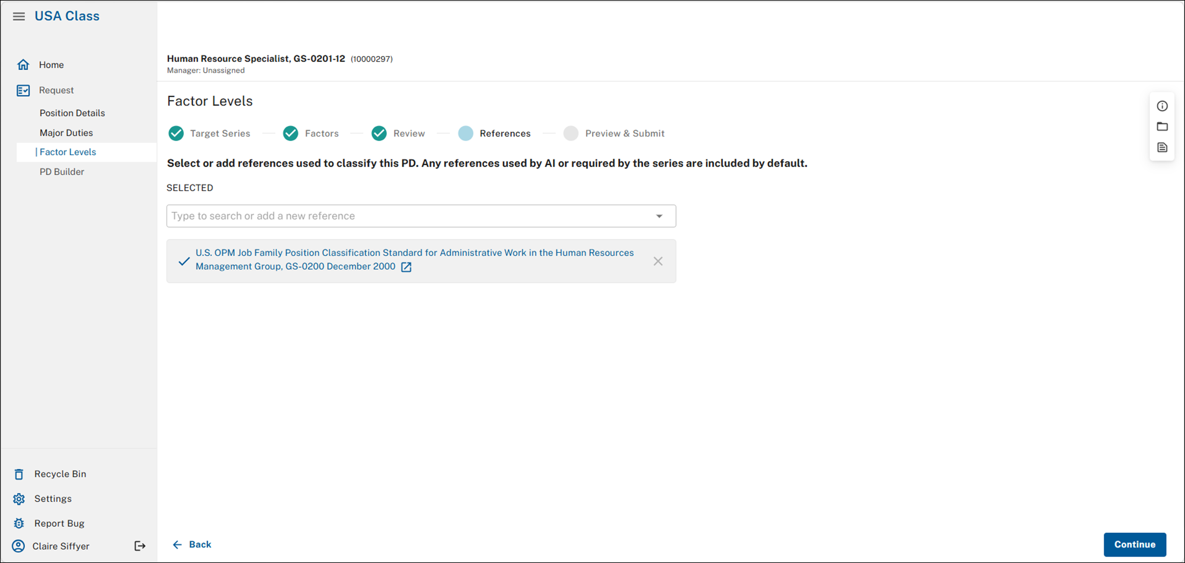Navigate to Home label
Screen dimensions: 1185x563
click(x=51, y=65)
